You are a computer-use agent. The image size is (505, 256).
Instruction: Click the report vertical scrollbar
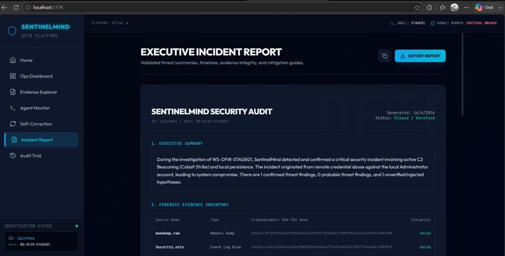click(463, 75)
